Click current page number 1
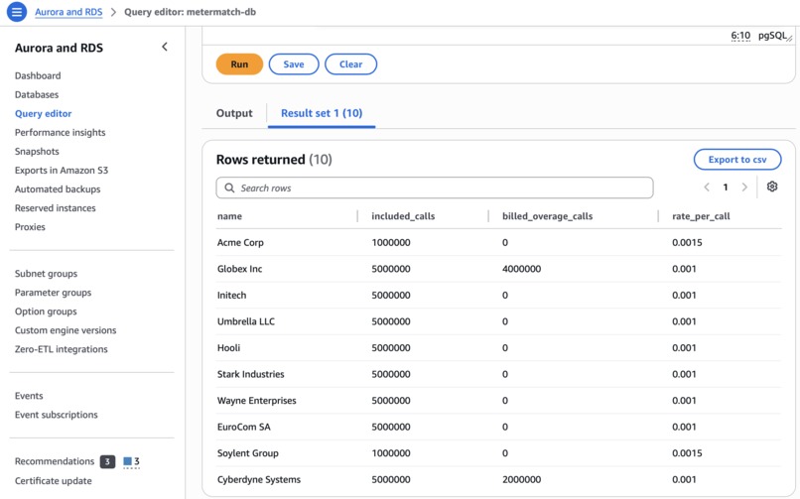 pyautogui.click(x=726, y=187)
